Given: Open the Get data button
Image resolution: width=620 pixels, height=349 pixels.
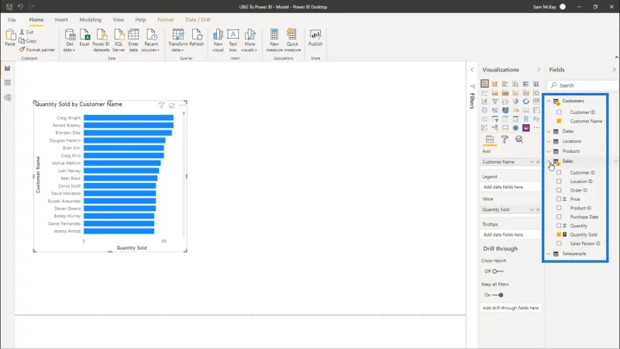Looking at the screenshot, I should click(70, 40).
